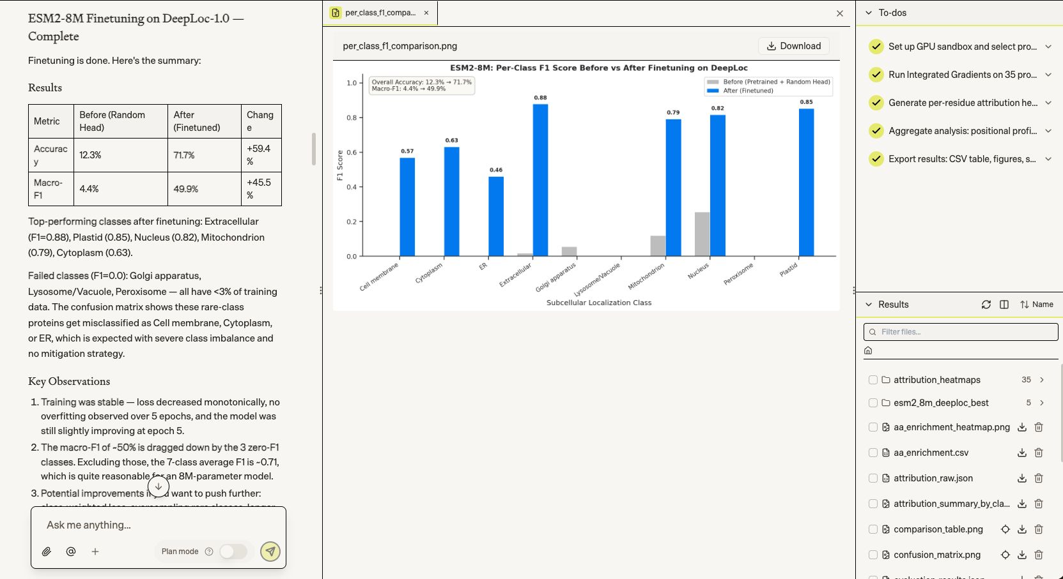The width and height of the screenshot is (1063, 579).
Task: Open confusion_matrix.png from Results
Action: [x=937, y=555]
